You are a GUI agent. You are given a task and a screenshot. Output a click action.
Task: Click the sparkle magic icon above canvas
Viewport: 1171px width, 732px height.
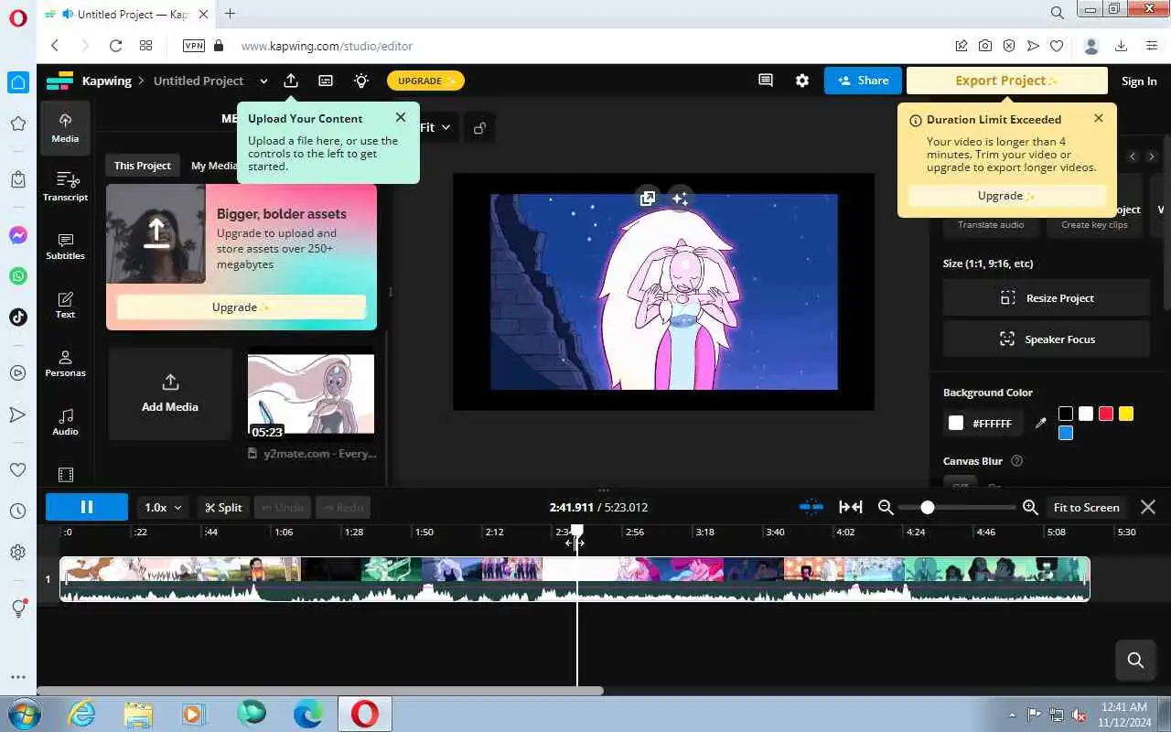679,198
